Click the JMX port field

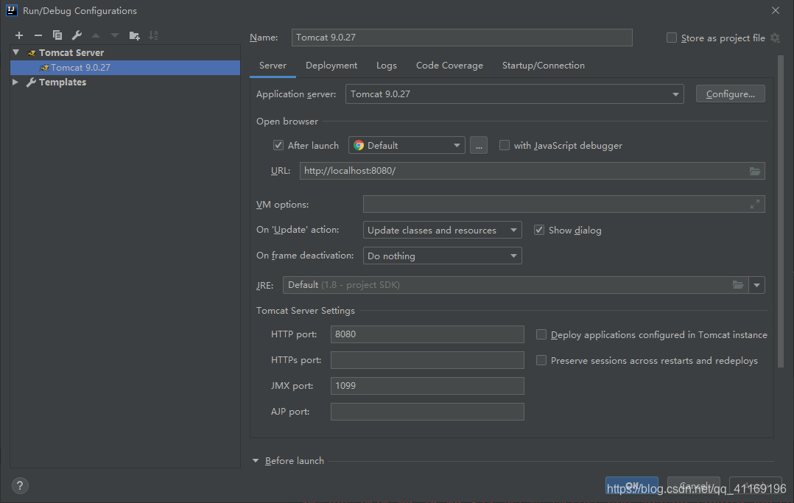[x=427, y=386]
